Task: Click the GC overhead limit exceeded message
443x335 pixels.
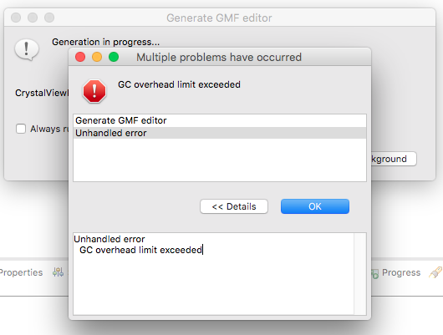Action: pyautogui.click(x=179, y=84)
